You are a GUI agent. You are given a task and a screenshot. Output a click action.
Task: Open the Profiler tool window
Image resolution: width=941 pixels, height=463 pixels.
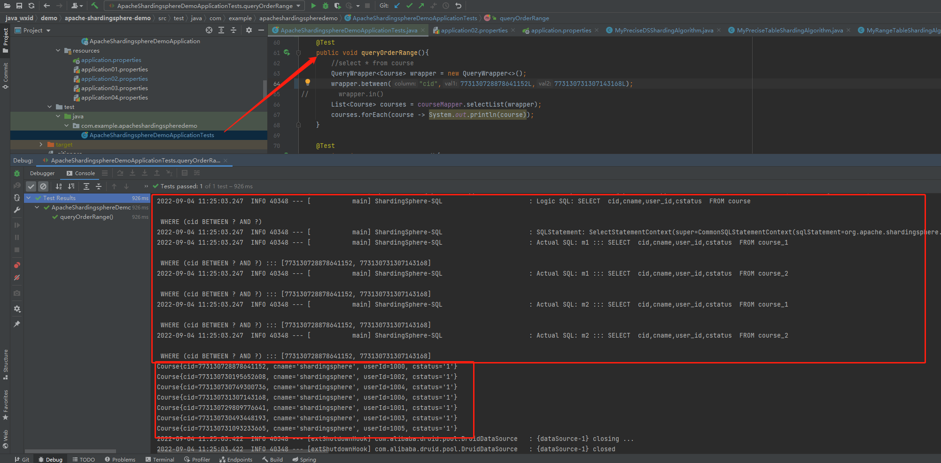pyautogui.click(x=197, y=459)
